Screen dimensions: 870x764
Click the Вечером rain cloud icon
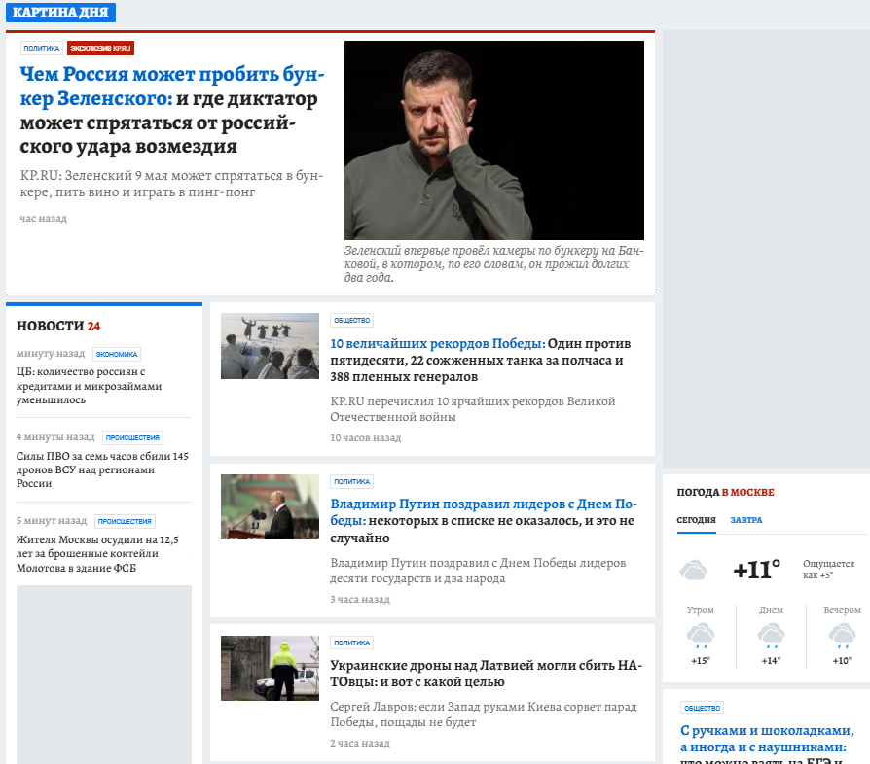tap(842, 635)
